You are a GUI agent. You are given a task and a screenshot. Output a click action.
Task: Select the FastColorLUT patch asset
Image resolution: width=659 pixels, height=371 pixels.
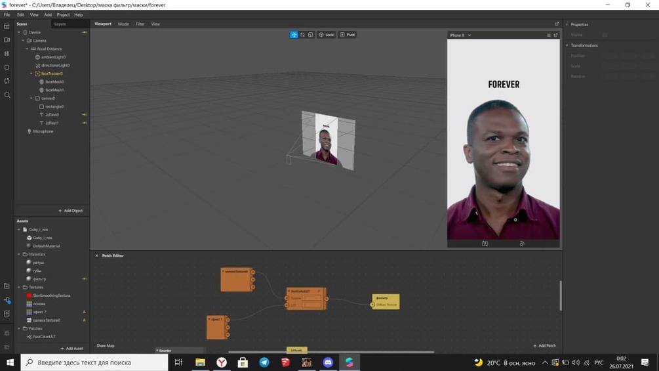(44, 337)
